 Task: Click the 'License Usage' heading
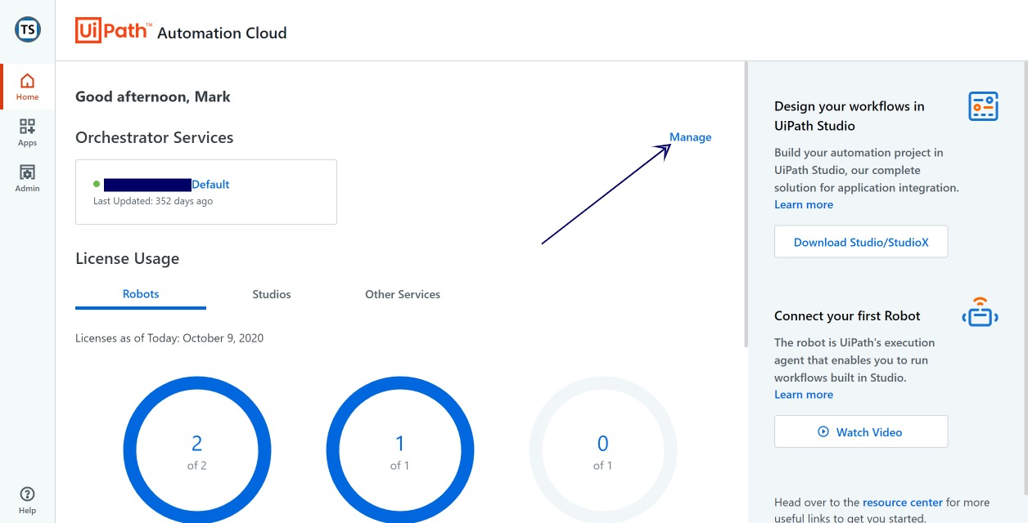click(127, 259)
